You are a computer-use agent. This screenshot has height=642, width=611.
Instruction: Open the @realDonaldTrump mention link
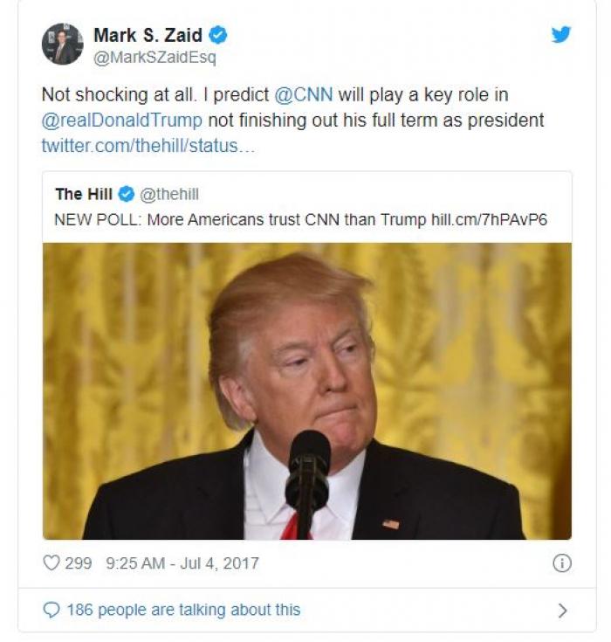[122, 121]
